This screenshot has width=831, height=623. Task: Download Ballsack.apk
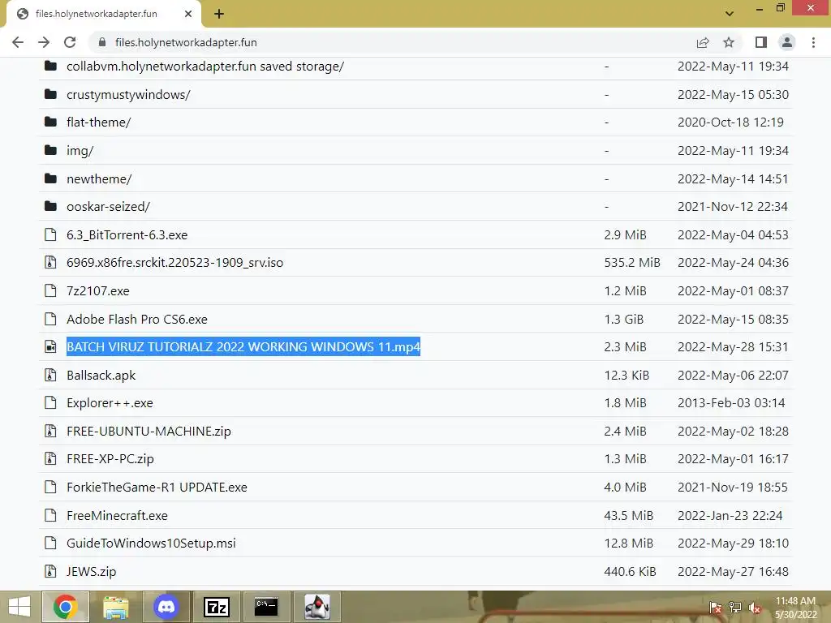pyautogui.click(x=101, y=376)
